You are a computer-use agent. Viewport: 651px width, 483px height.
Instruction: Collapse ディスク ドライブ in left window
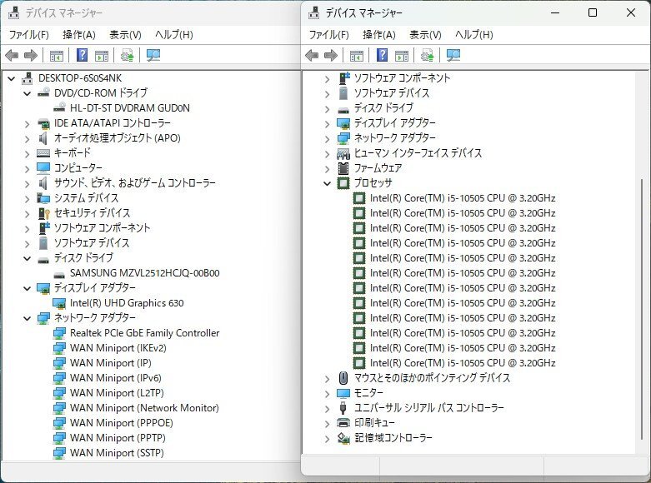[x=28, y=258]
